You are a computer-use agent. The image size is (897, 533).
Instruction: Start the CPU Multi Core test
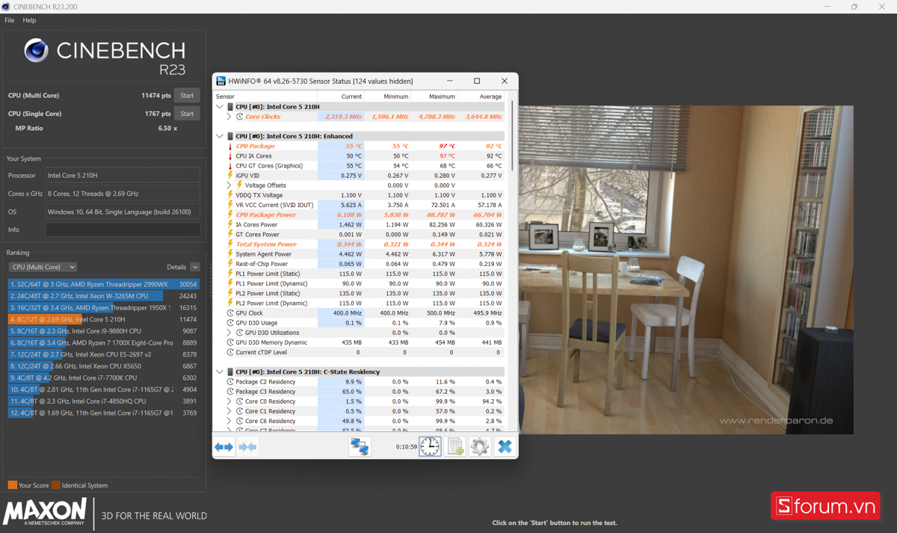click(187, 96)
